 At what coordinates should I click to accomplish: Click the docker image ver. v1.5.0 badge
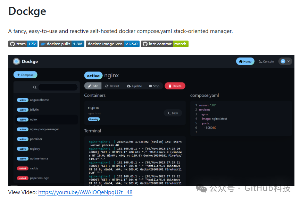113,44
